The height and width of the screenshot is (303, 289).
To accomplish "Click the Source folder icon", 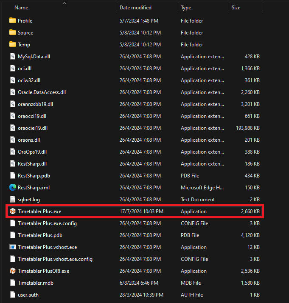I will (13, 33).
